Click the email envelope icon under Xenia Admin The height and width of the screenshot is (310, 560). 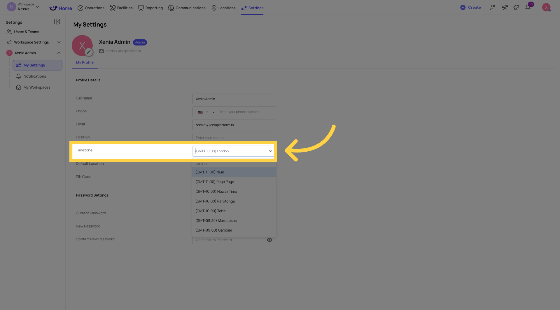(x=101, y=51)
